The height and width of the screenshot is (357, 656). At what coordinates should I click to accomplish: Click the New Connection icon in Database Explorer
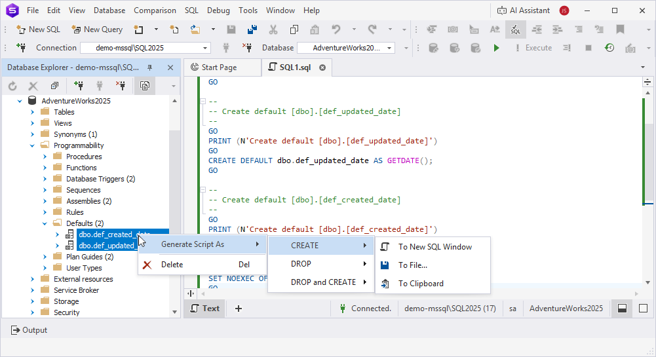coord(78,86)
